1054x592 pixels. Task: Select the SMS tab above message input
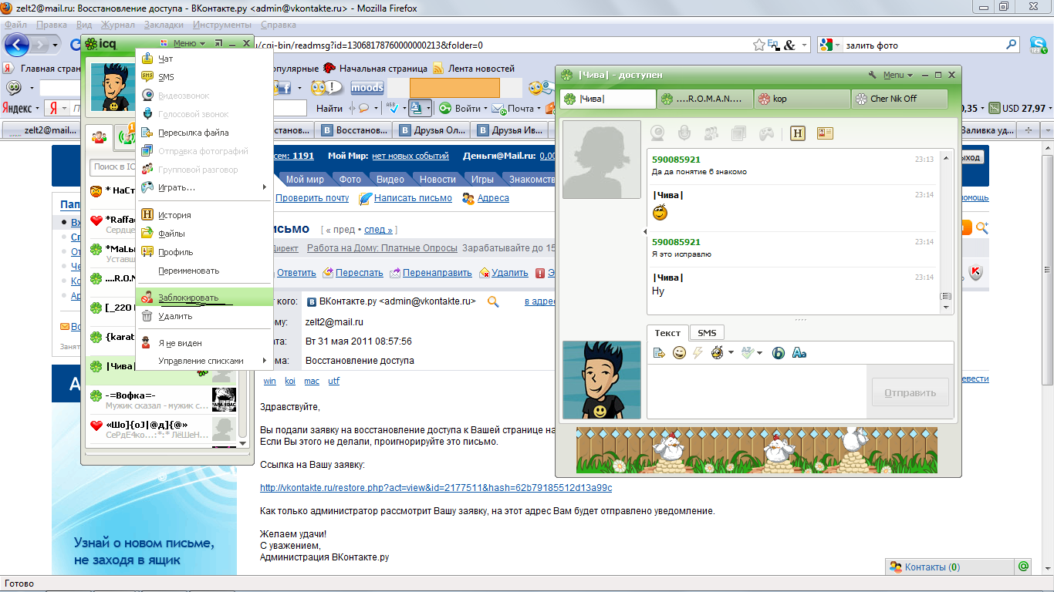[707, 333]
